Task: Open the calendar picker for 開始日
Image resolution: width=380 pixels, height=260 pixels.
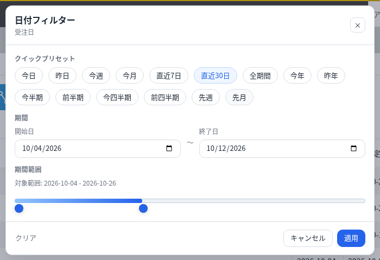Action: coord(169,148)
